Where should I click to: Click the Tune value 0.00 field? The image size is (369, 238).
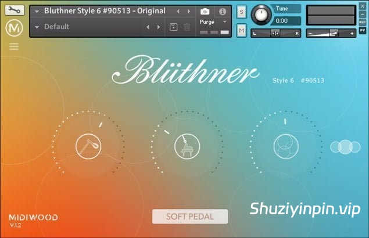tap(286, 21)
